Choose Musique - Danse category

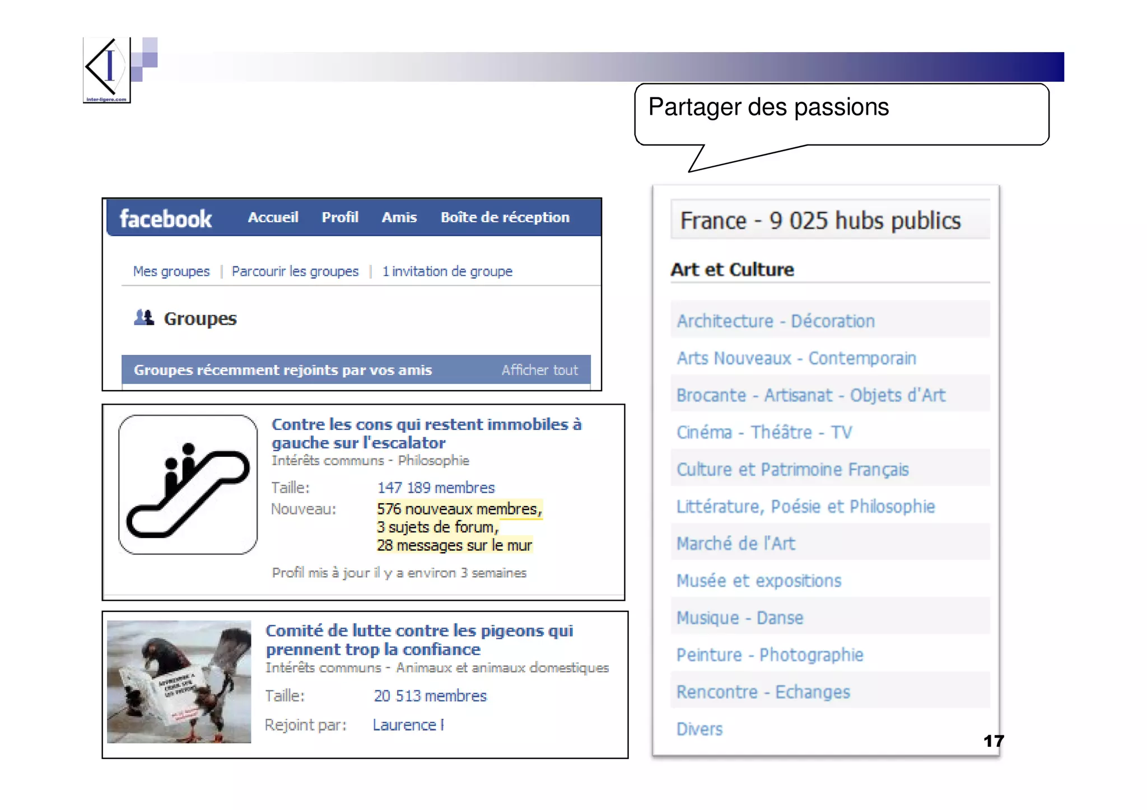click(740, 617)
